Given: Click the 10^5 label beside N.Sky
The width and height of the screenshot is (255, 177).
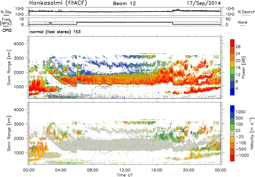Looking at the screenshot, I should [19, 9].
